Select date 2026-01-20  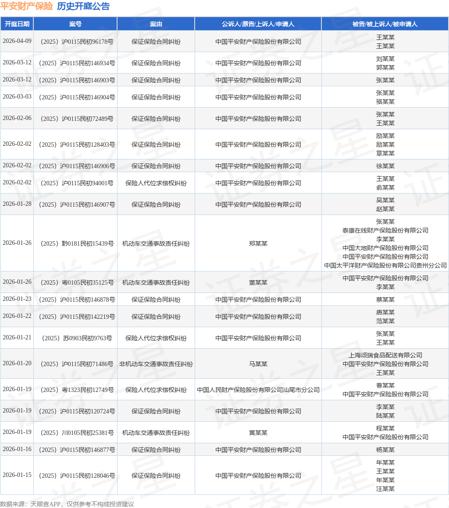[17, 363]
